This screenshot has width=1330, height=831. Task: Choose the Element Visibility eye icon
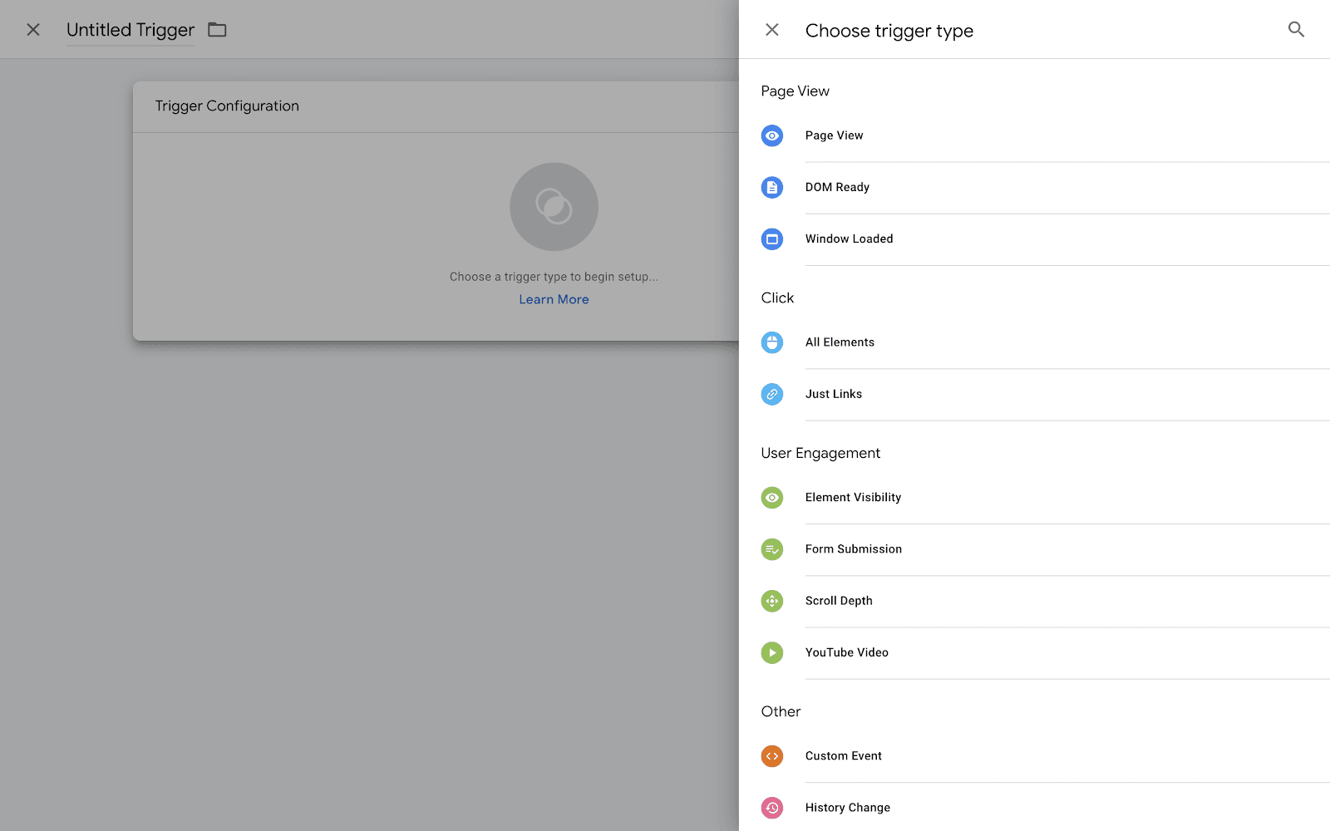[771, 498]
